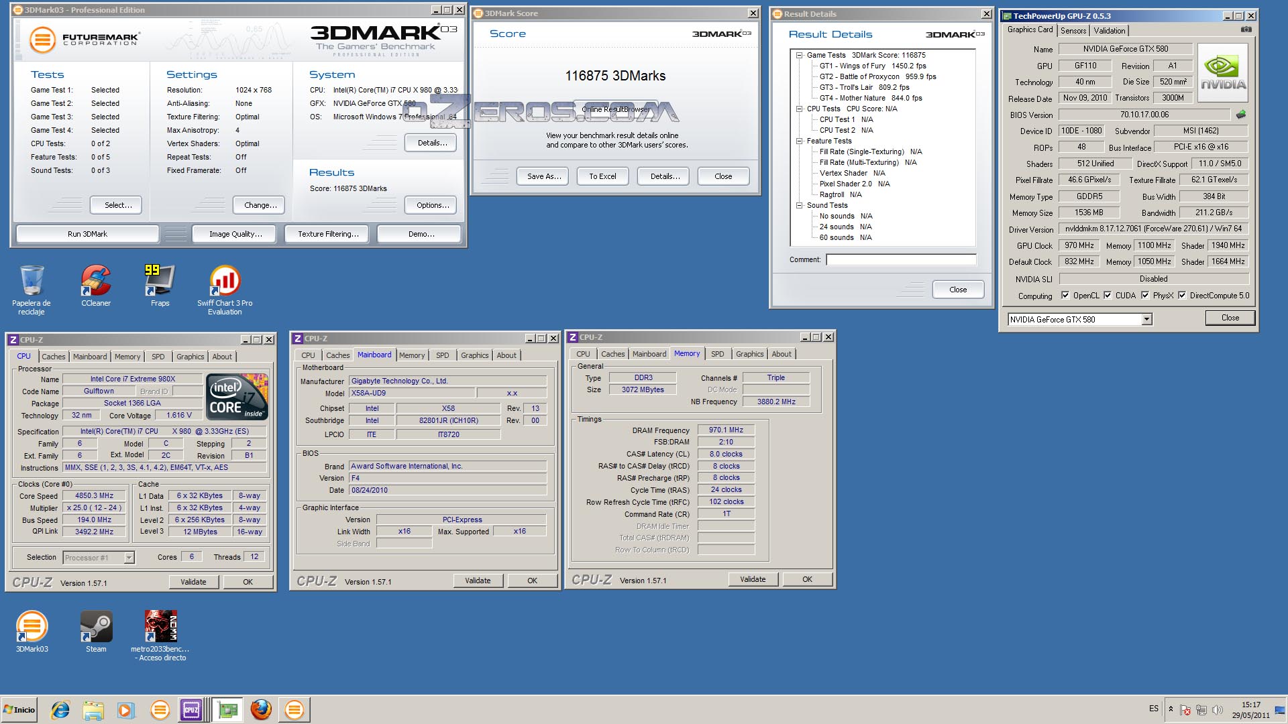
Task: Open the Papelera de reciclaje desktop icon
Action: point(32,290)
